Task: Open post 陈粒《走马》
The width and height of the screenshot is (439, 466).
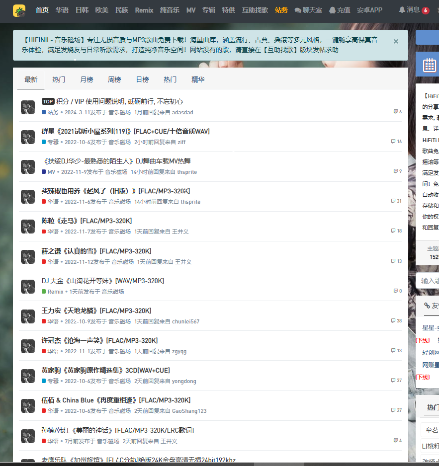Action: point(87,221)
